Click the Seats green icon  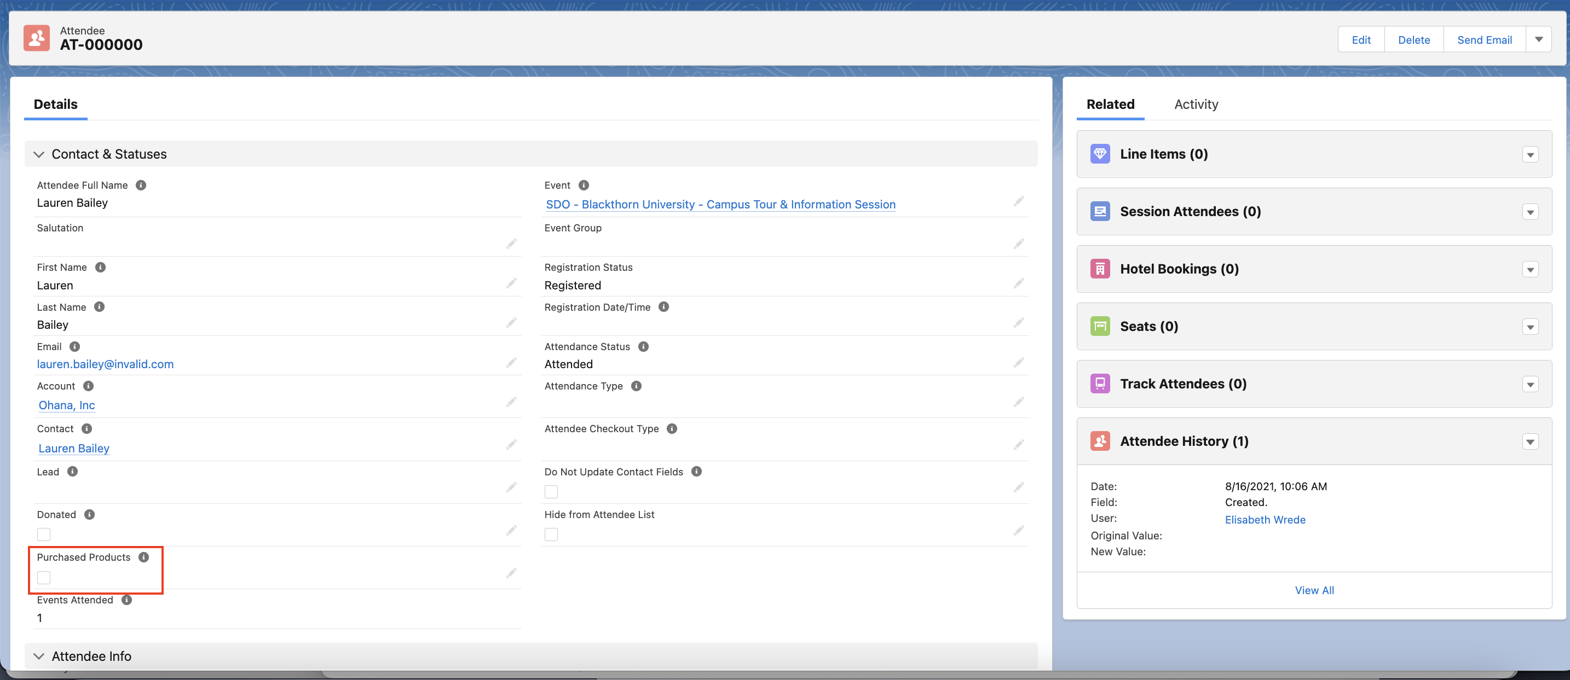(1099, 327)
